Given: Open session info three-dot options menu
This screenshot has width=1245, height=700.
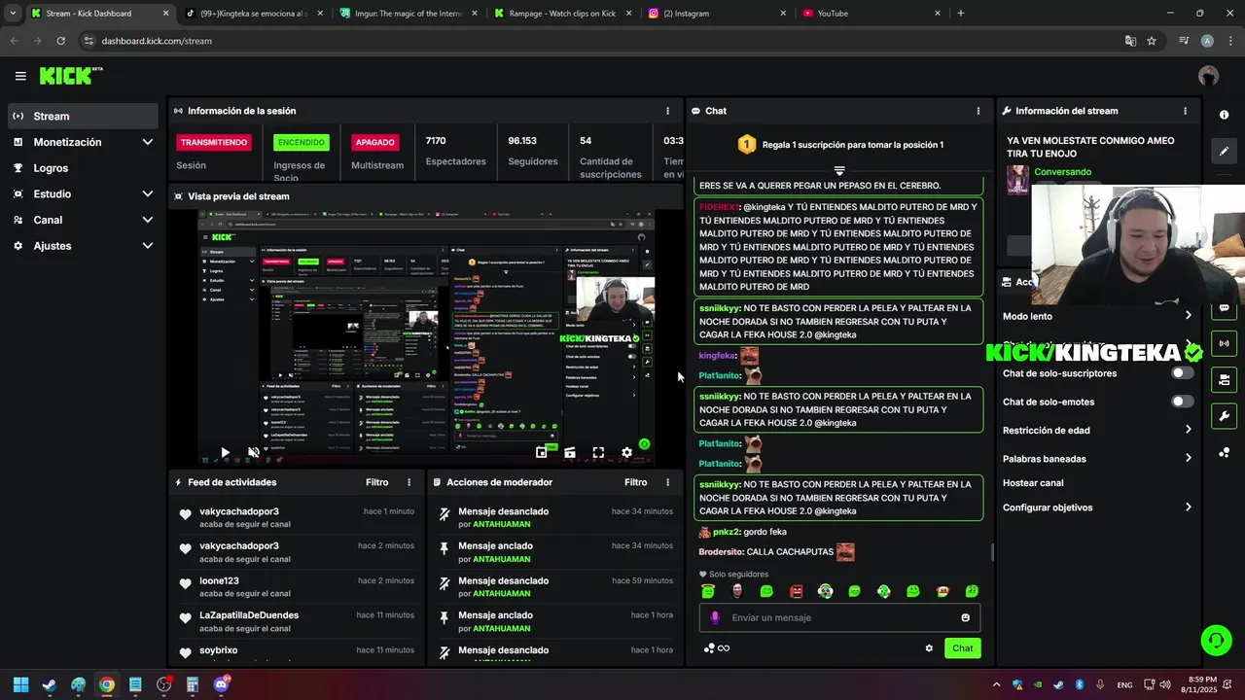Looking at the screenshot, I should click(x=667, y=111).
